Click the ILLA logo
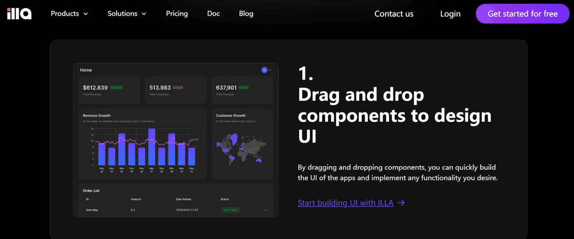 (19, 14)
